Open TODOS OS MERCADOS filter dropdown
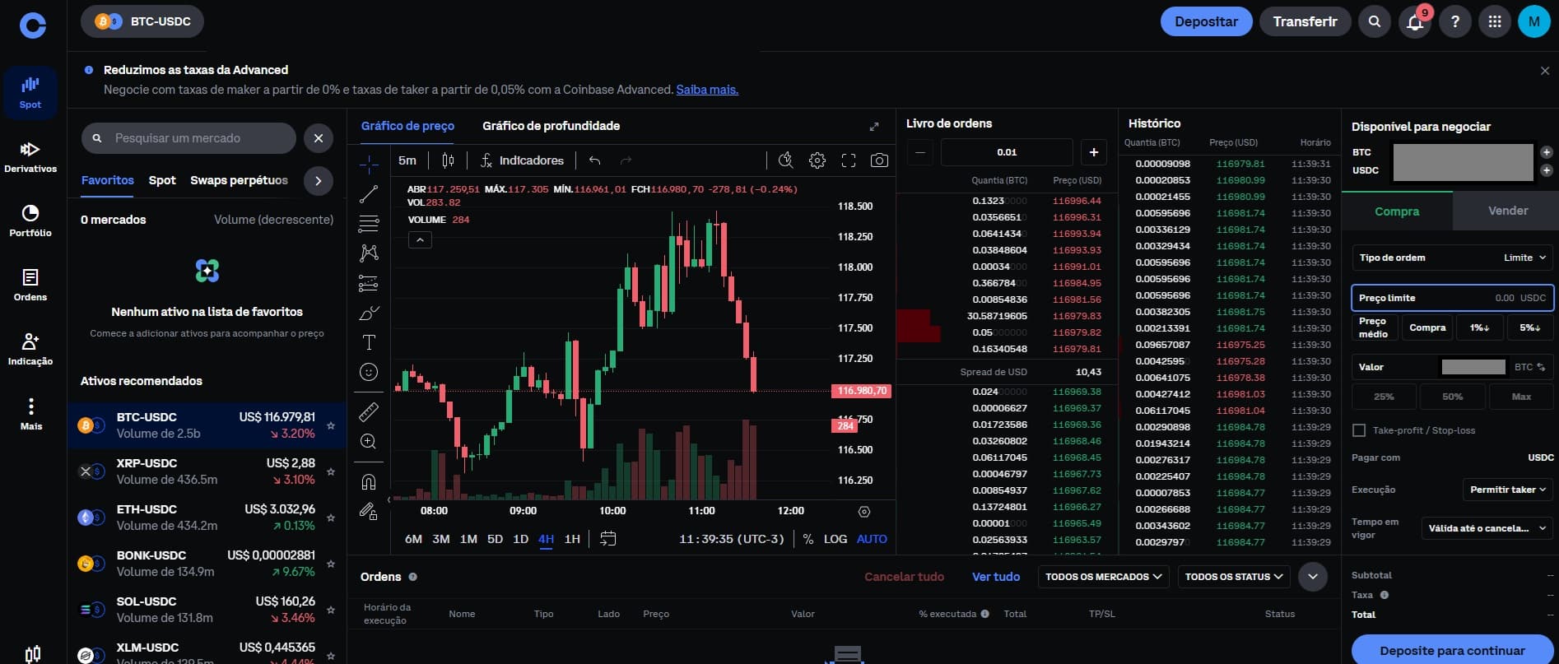Viewport: 1559px width, 664px height. (1103, 577)
